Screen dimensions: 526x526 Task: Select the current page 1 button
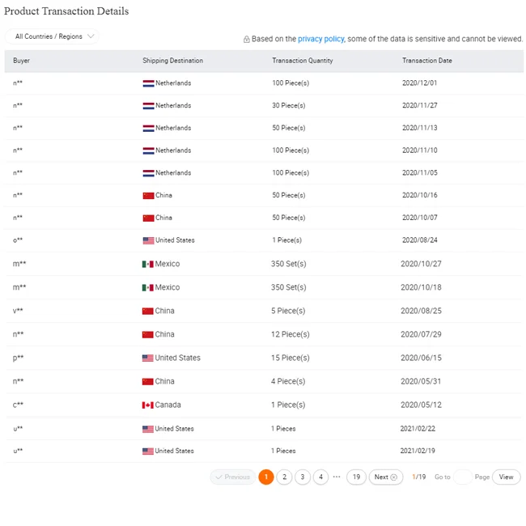(266, 477)
